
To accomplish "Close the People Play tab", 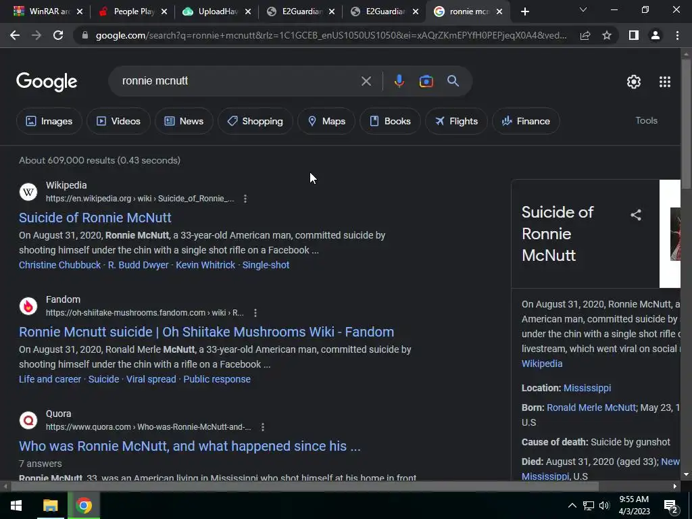I will pyautogui.click(x=164, y=11).
